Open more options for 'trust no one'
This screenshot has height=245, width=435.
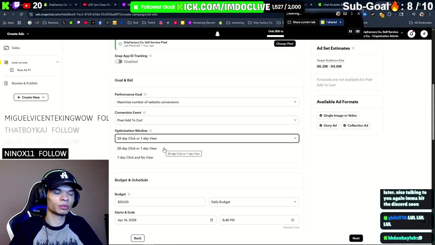[57, 62]
